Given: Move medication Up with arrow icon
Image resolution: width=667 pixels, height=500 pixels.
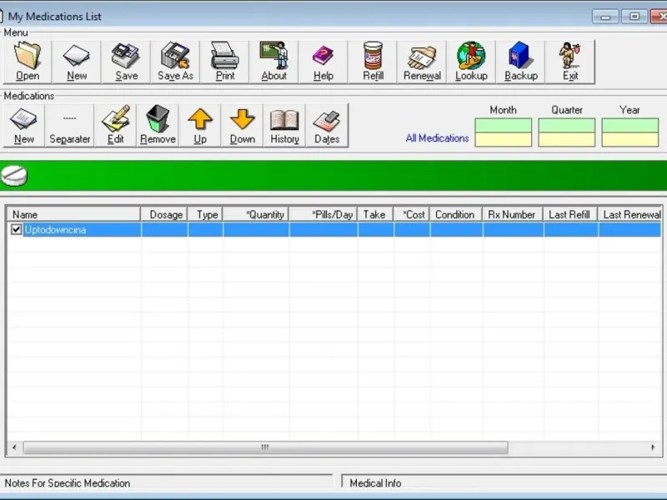Looking at the screenshot, I should click(x=200, y=126).
